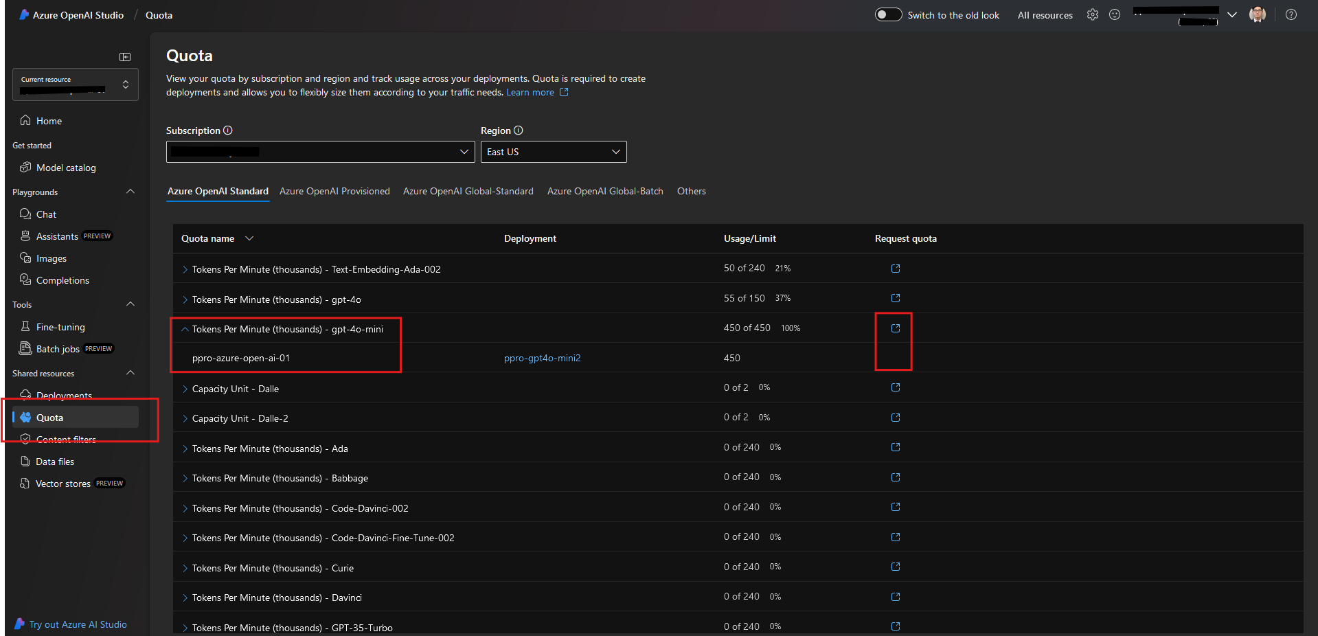
Task: Expand the gpt-4o quota row
Action: [185, 299]
